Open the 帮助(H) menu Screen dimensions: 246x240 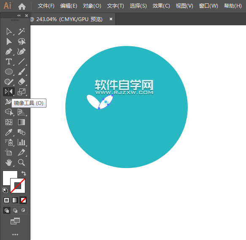(233, 6)
